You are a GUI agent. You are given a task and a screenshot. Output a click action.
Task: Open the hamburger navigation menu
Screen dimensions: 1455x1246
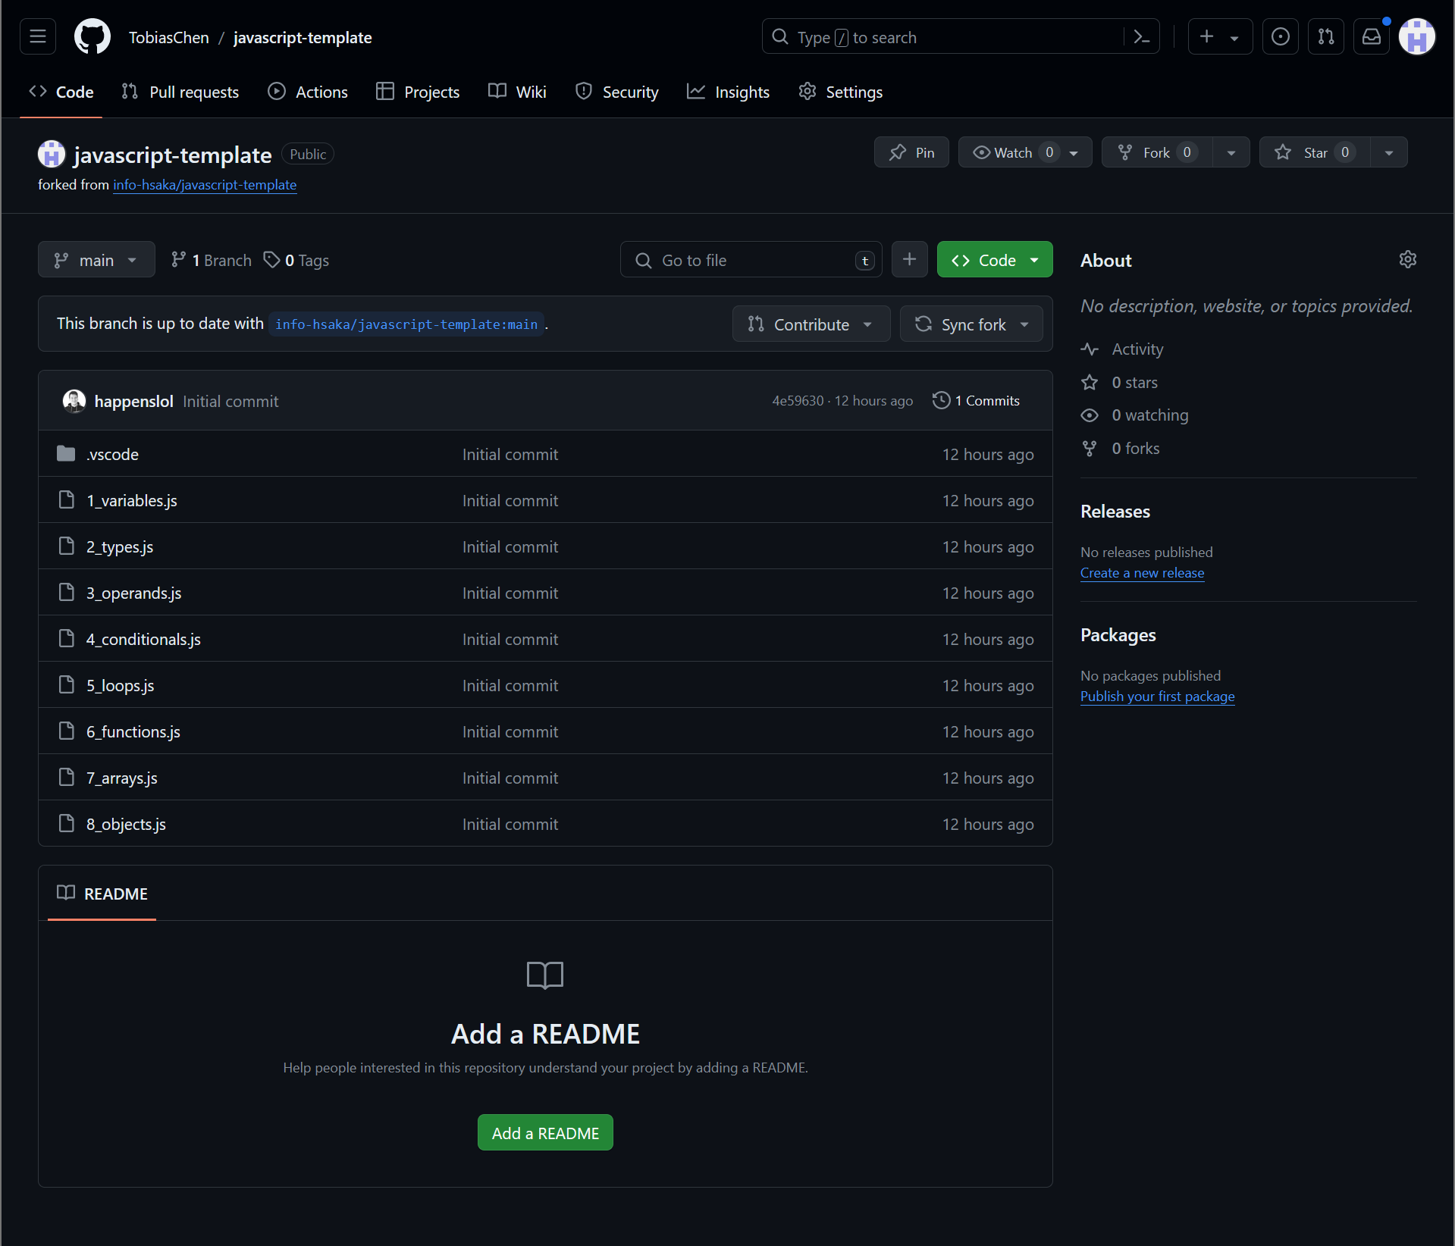click(x=38, y=36)
